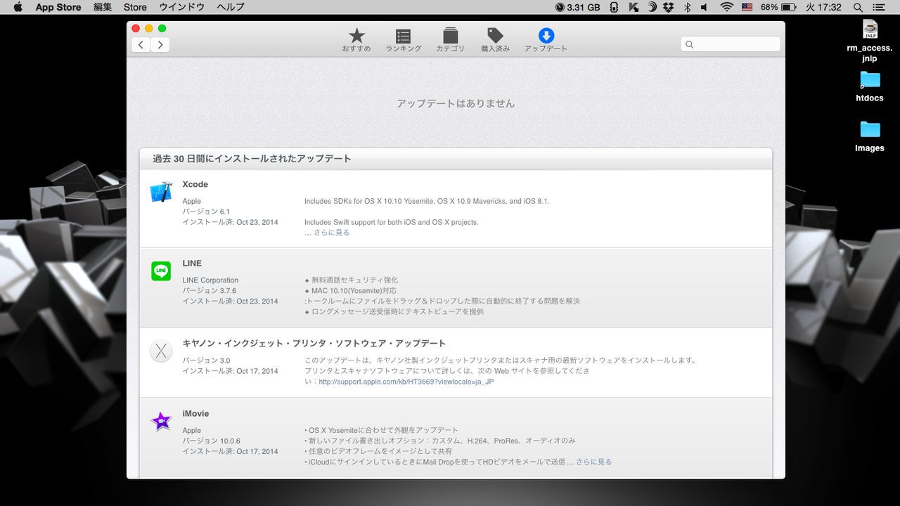Click the US flag input source icon
Screen dimensions: 900x506
point(747,7)
